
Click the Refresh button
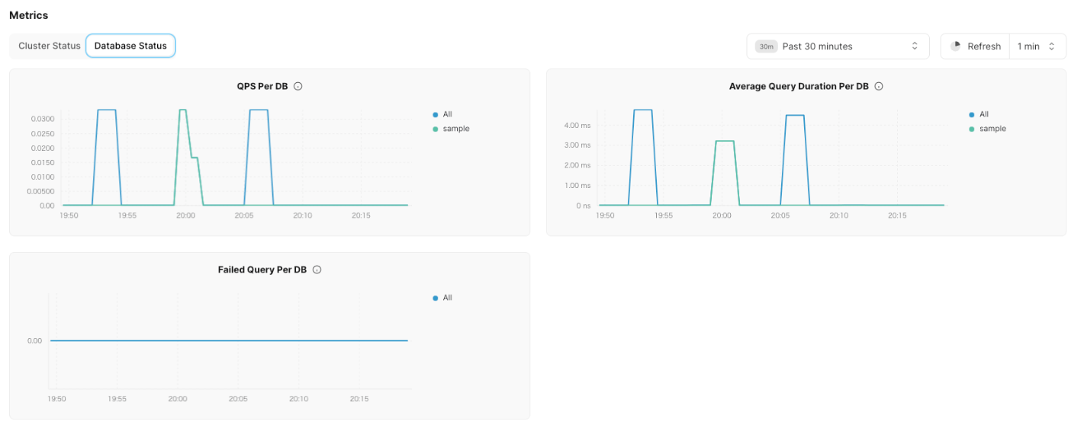pyautogui.click(x=975, y=46)
